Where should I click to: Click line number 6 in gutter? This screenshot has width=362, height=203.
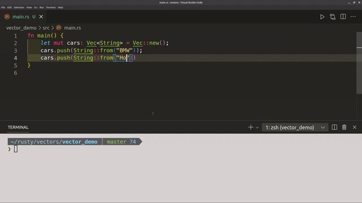[x=15, y=73]
